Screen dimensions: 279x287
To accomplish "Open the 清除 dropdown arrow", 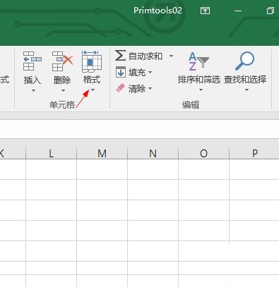I will coord(150,88).
